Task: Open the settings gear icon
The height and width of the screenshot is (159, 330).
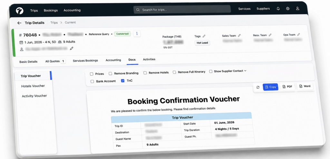Action: 288,9
